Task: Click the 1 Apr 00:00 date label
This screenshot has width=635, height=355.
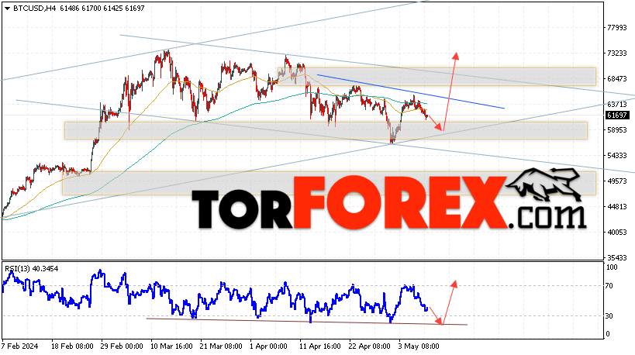Action: [269, 346]
